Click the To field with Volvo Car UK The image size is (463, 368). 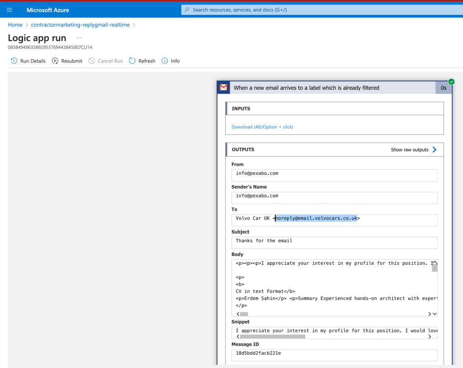click(x=334, y=220)
